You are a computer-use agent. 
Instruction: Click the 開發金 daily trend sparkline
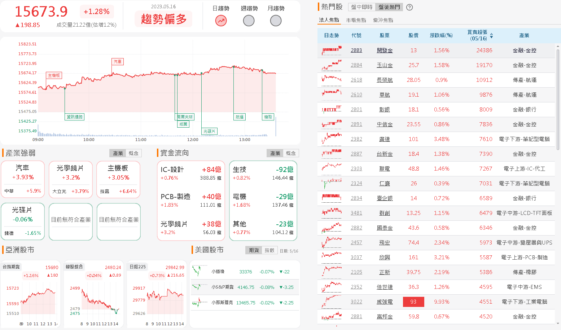(x=332, y=50)
